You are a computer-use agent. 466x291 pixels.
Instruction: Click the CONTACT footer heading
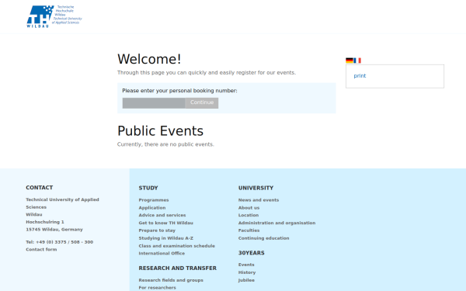[x=40, y=188]
